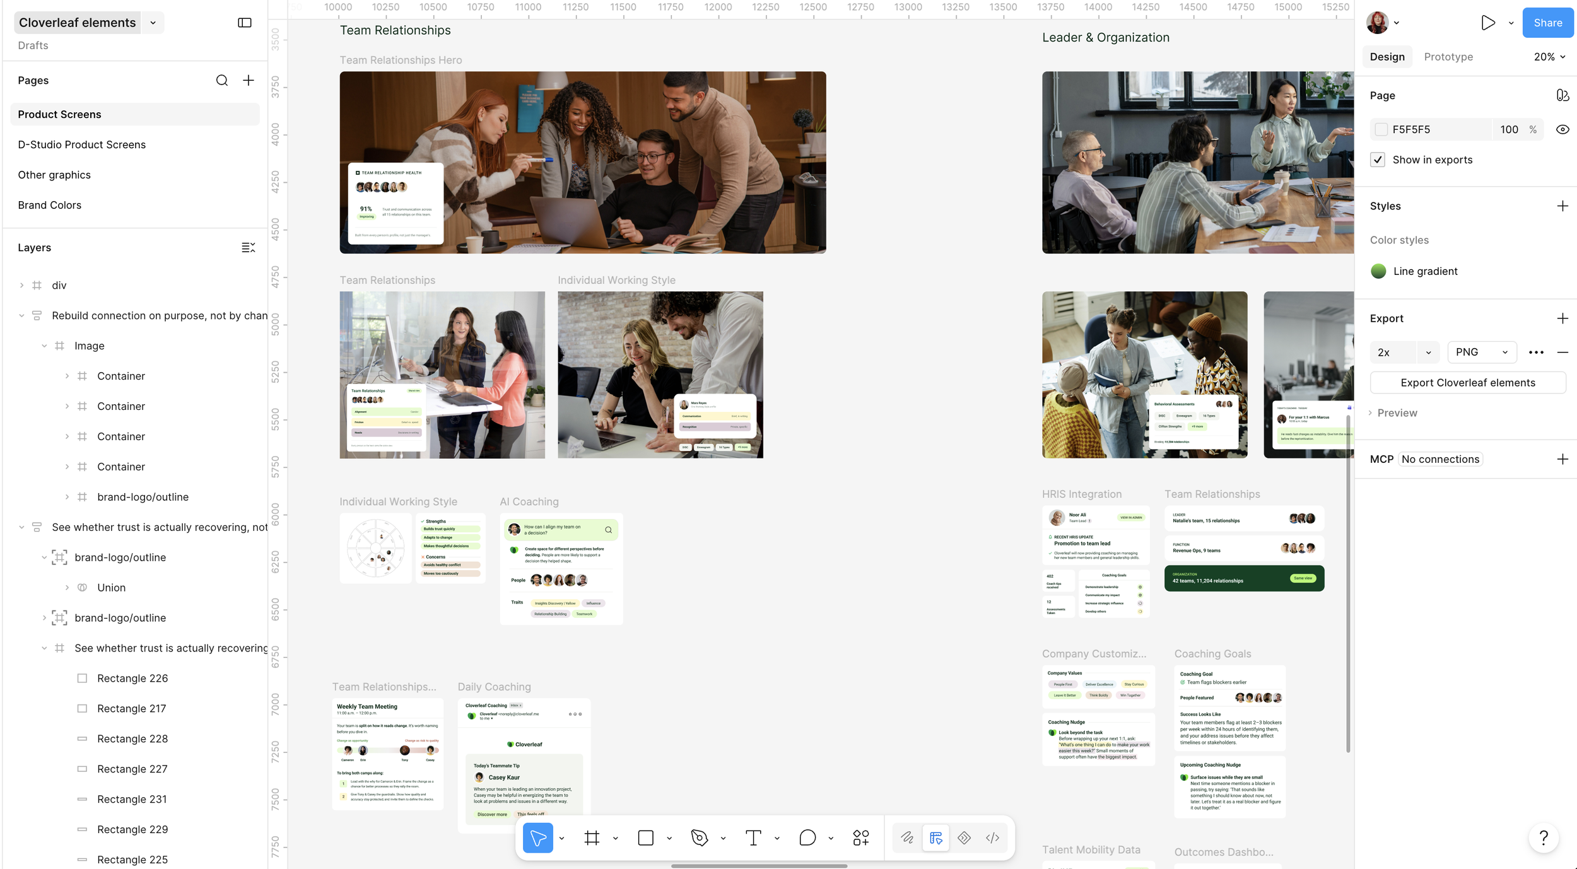Add a new page with the plus icon
This screenshot has height=869, width=1577.
tap(249, 80)
